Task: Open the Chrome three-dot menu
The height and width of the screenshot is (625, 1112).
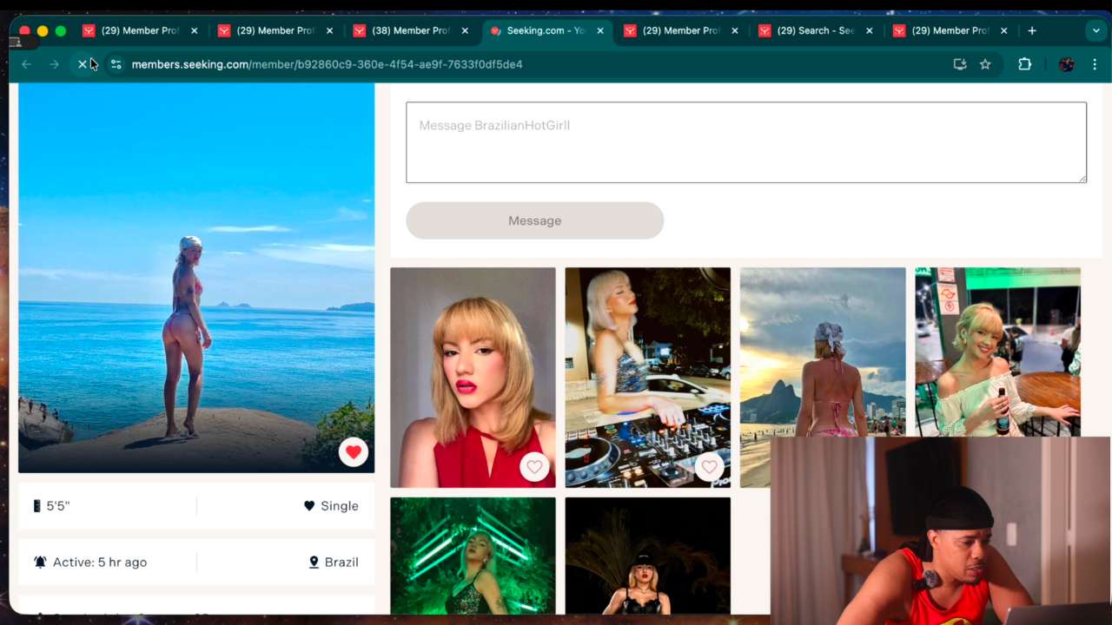Action: pyautogui.click(x=1095, y=64)
